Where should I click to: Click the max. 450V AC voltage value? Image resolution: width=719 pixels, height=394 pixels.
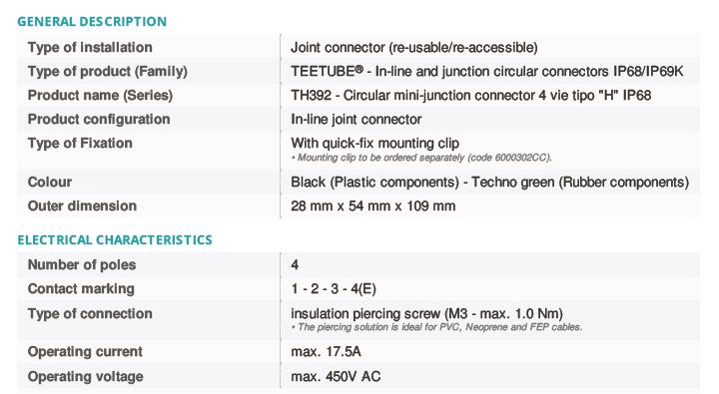[x=336, y=377]
